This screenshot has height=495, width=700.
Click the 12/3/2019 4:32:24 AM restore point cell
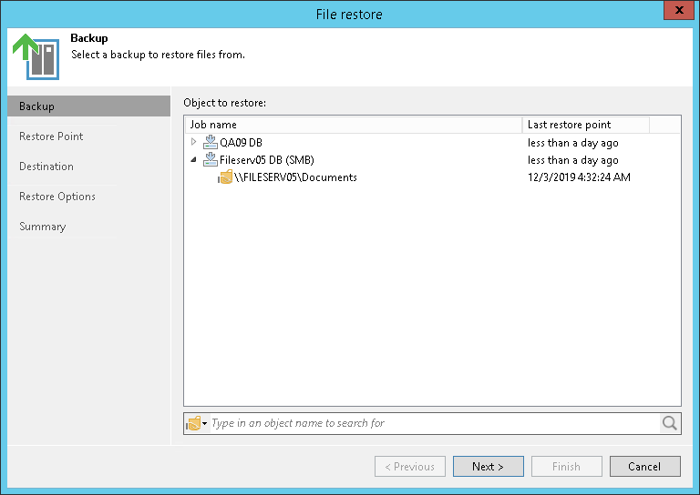pyautogui.click(x=579, y=177)
